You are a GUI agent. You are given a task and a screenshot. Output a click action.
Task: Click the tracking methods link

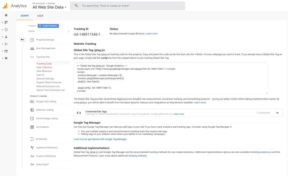click(138, 156)
